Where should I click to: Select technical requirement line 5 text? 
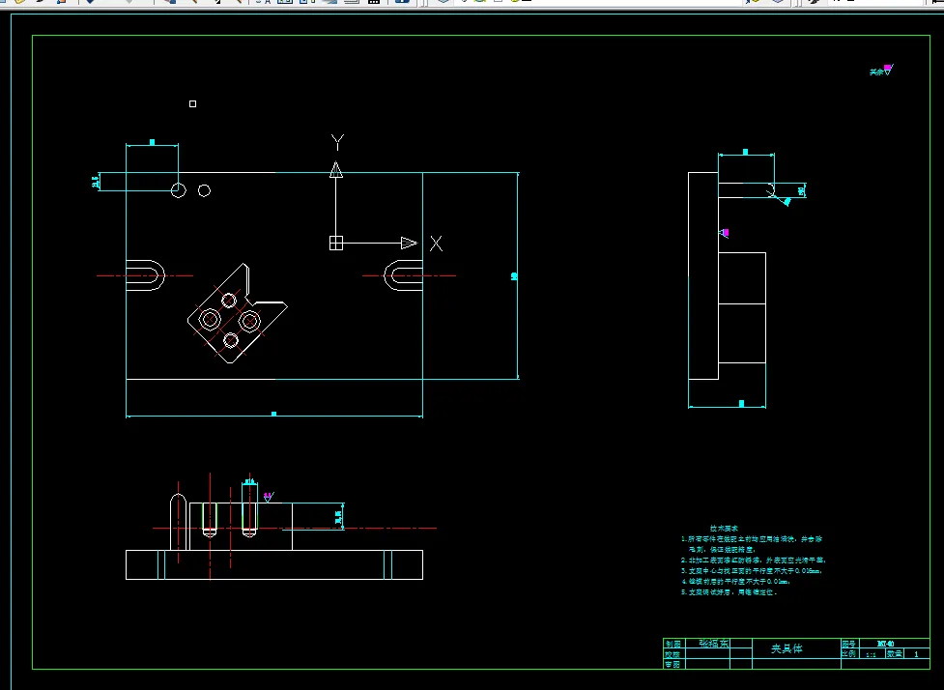pos(729,592)
